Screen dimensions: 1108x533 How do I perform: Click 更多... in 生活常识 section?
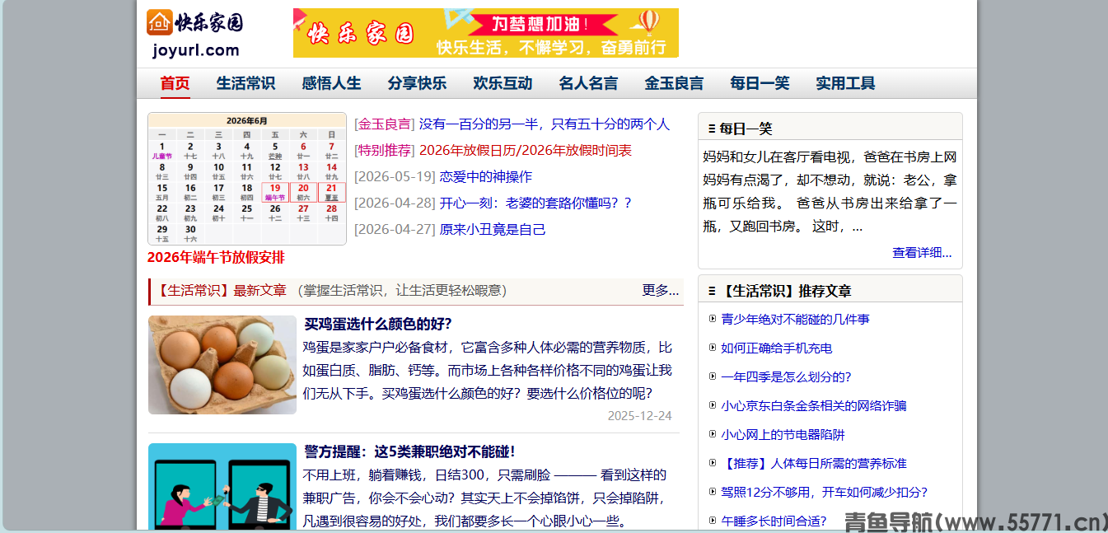pyautogui.click(x=661, y=291)
